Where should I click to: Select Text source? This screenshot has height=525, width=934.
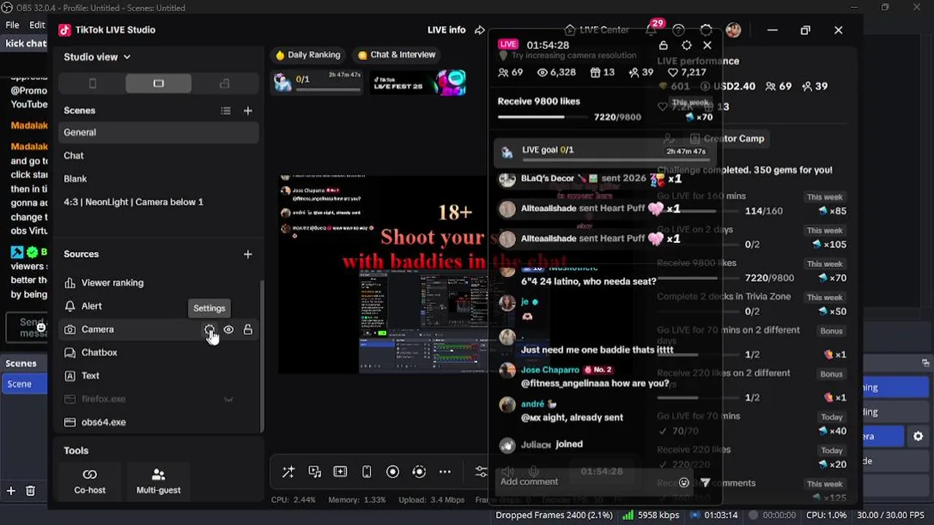(158, 376)
